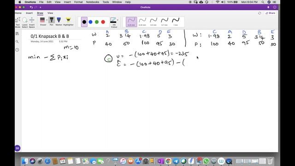
Task: Open the sidebar search icon
Action: 17,41
